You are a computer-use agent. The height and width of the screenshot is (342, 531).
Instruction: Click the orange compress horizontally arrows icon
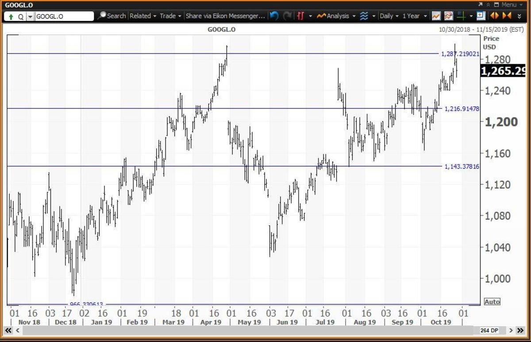click(x=507, y=16)
